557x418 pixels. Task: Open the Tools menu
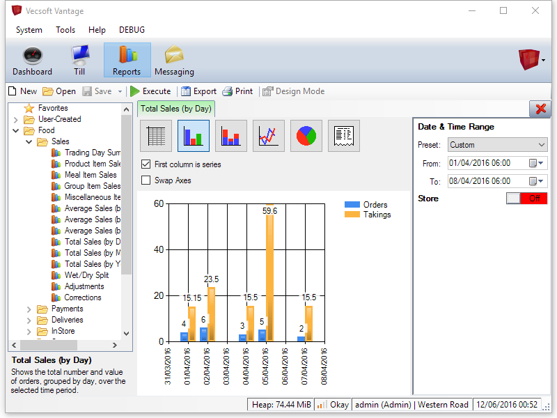pyautogui.click(x=65, y=30)
